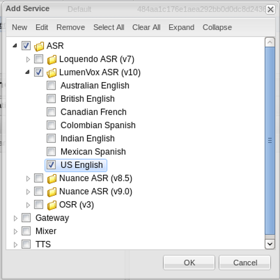Enable the Gateway checkbox
This screenshot has height=280, width=280.
pos(26,218)
